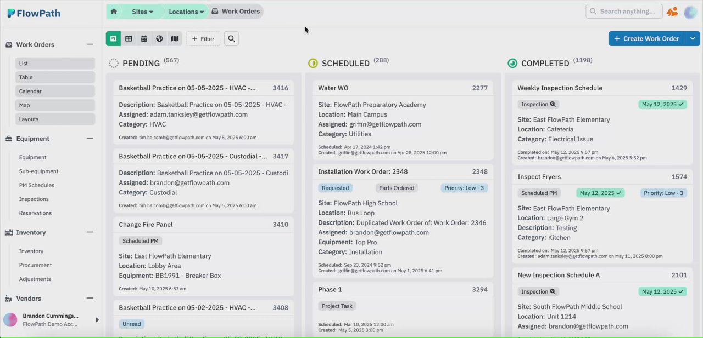The height and width of the screenshot is (338, 703).
Task: Open Adjustments in sidebar
Action: pos(35,279)
